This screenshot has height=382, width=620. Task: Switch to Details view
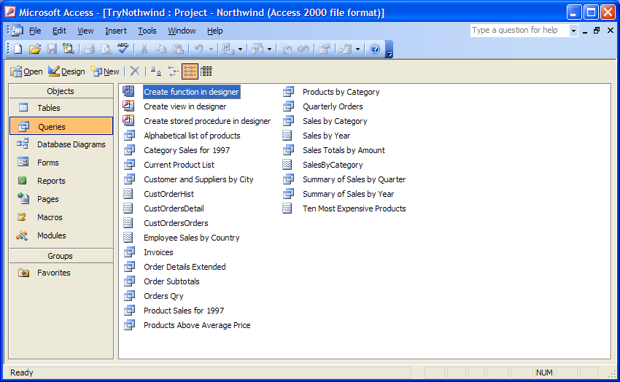click(206, 71)
